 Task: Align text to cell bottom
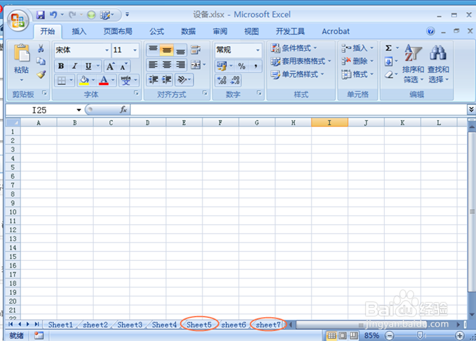[180, 50]
